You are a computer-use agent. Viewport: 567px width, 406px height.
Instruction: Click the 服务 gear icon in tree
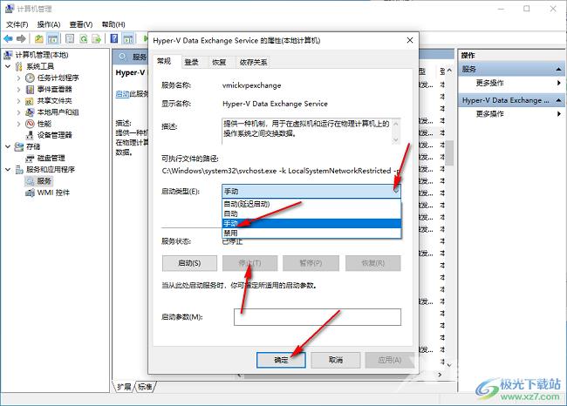pos(30,181)
